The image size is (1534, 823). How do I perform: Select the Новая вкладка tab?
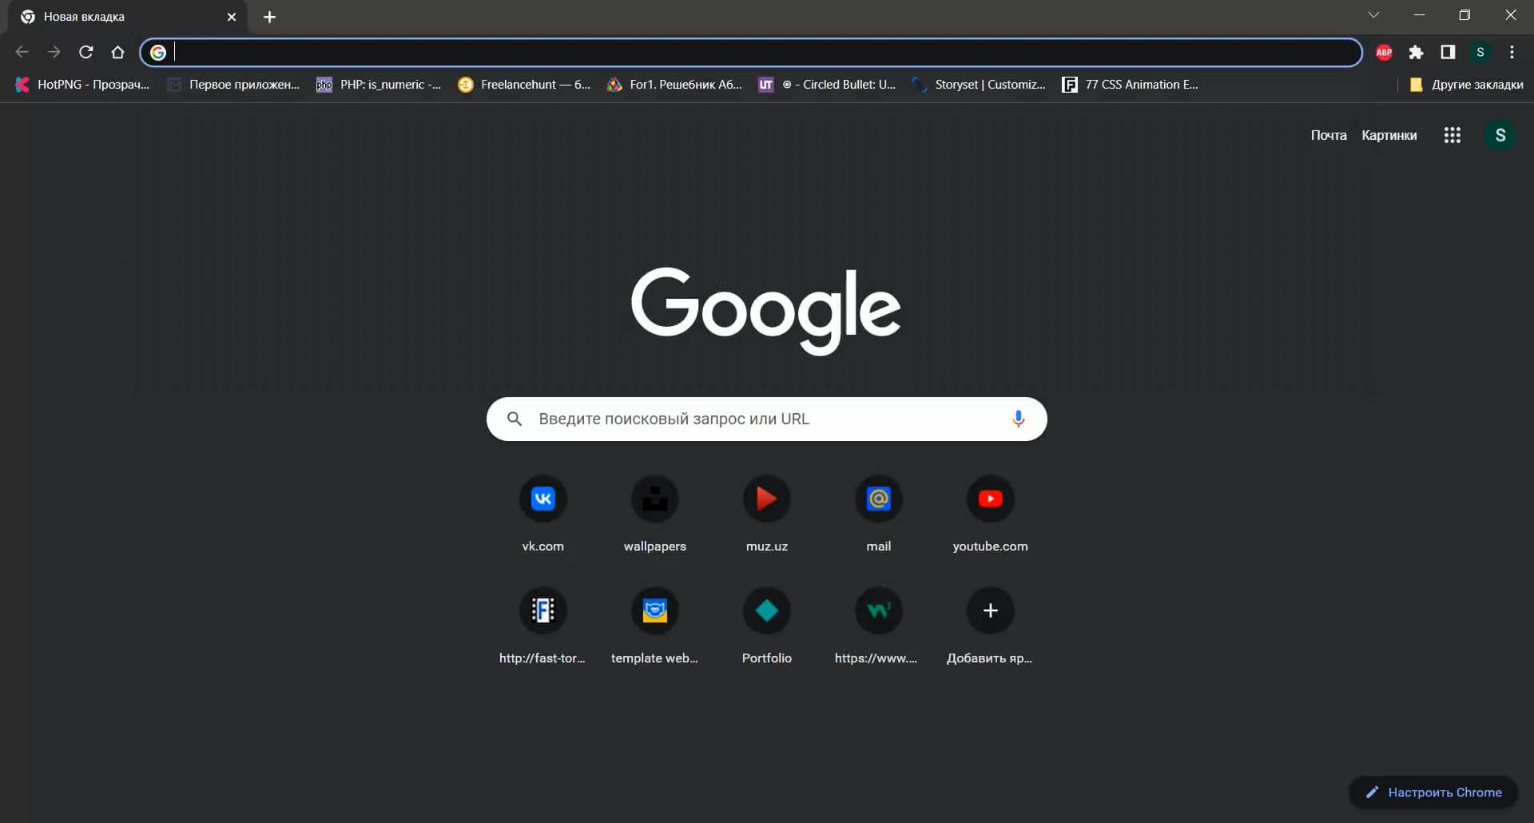[x=128, y=17]
